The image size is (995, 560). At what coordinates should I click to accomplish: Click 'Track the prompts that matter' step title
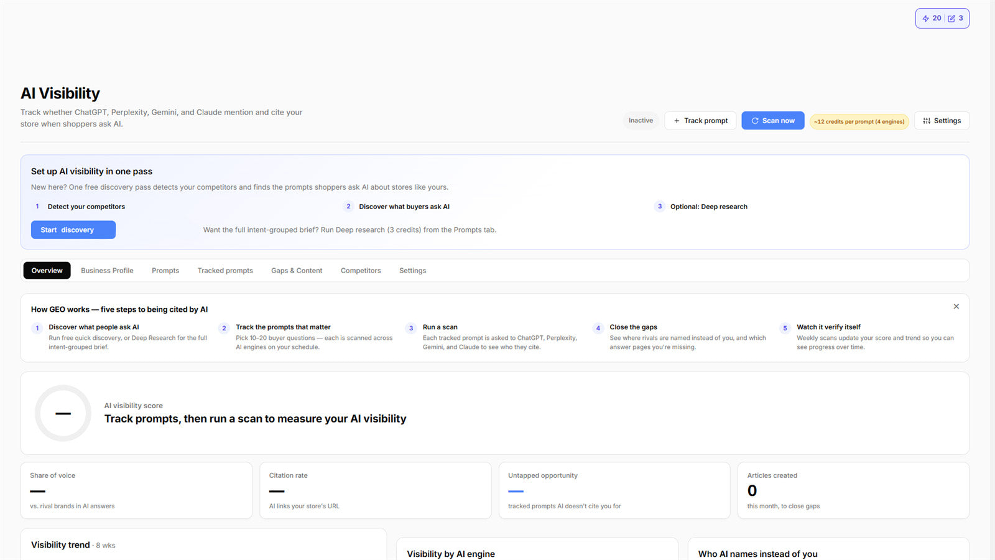pyautogui.click(x=283, y=327)
